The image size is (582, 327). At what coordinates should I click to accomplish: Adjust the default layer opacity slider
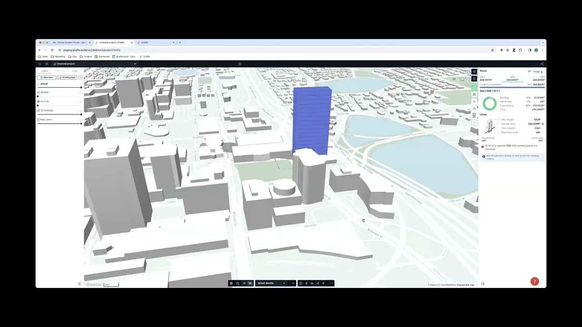click(60, 87)
